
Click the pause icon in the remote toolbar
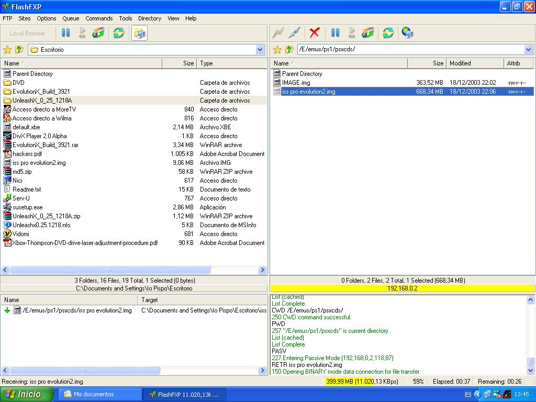click(336, 33)
